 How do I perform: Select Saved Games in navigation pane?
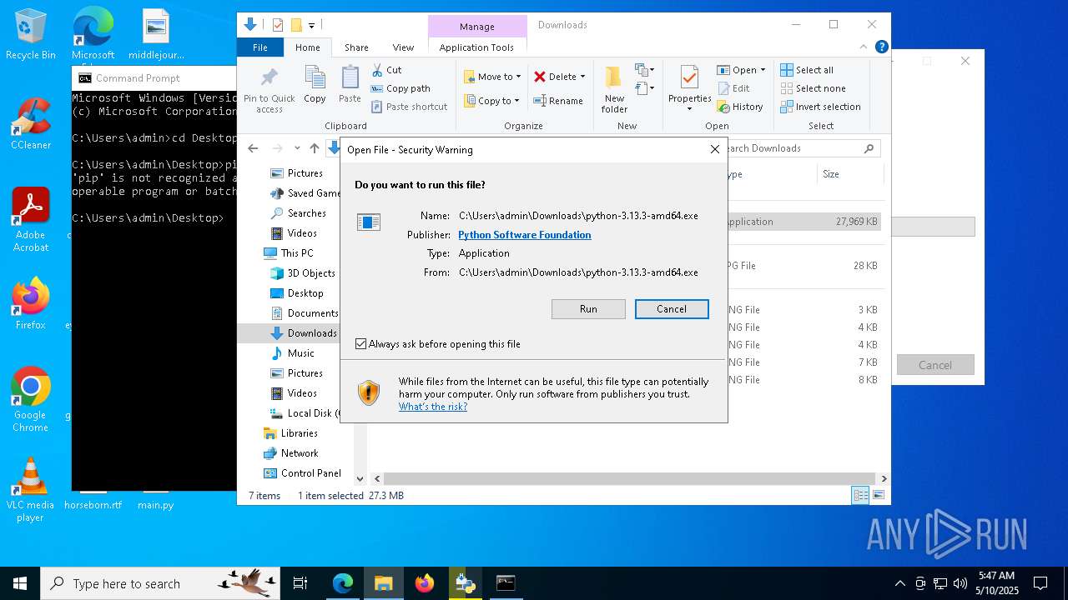pos(305,193)
